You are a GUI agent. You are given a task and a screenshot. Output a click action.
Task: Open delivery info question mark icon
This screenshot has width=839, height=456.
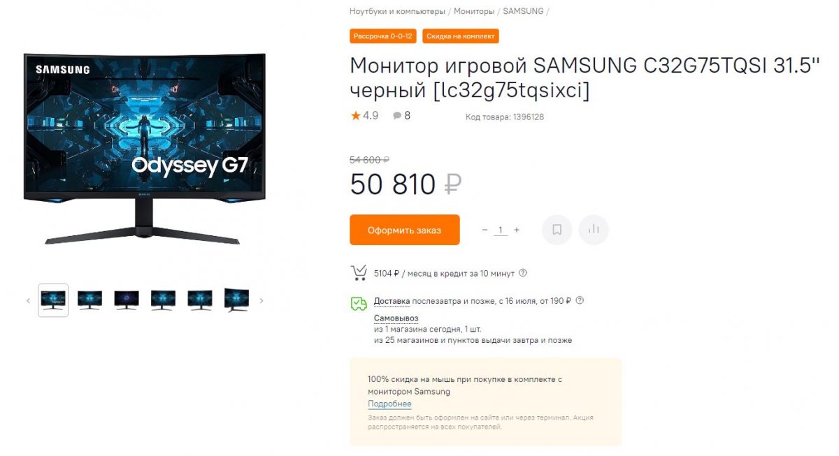pos(580,301)
